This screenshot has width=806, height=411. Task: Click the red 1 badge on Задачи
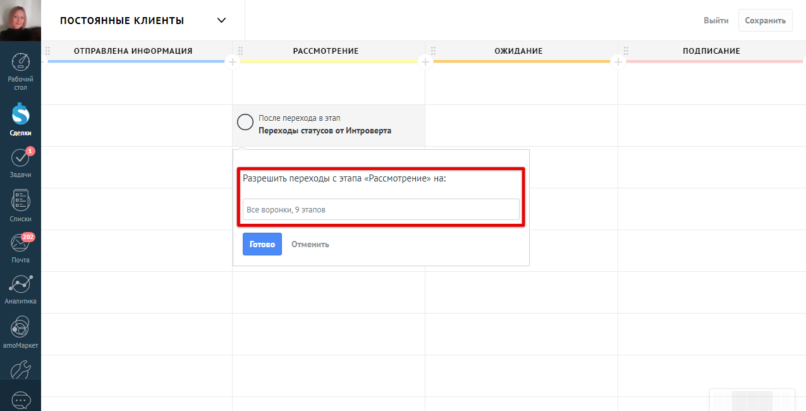30,151
